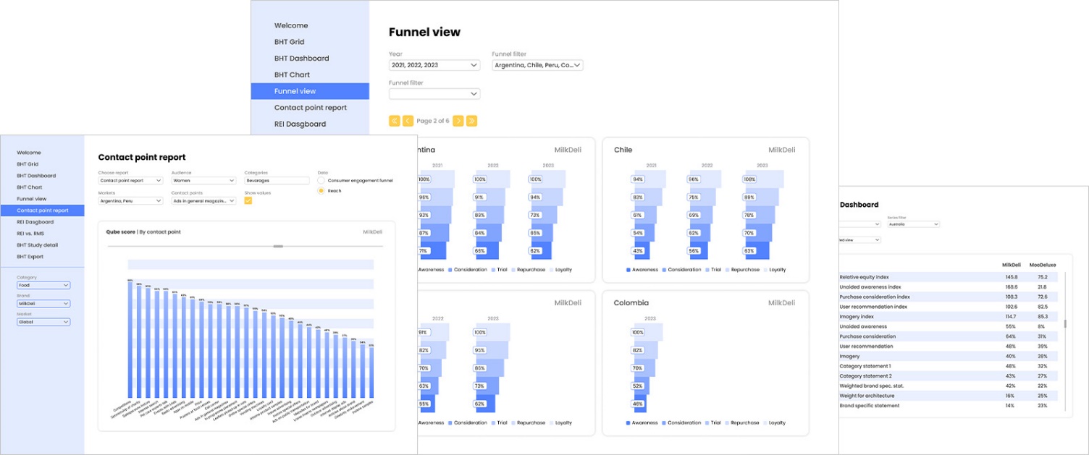
Task: Toggle the Show values checkbox
Action: (x=248, y=200)
